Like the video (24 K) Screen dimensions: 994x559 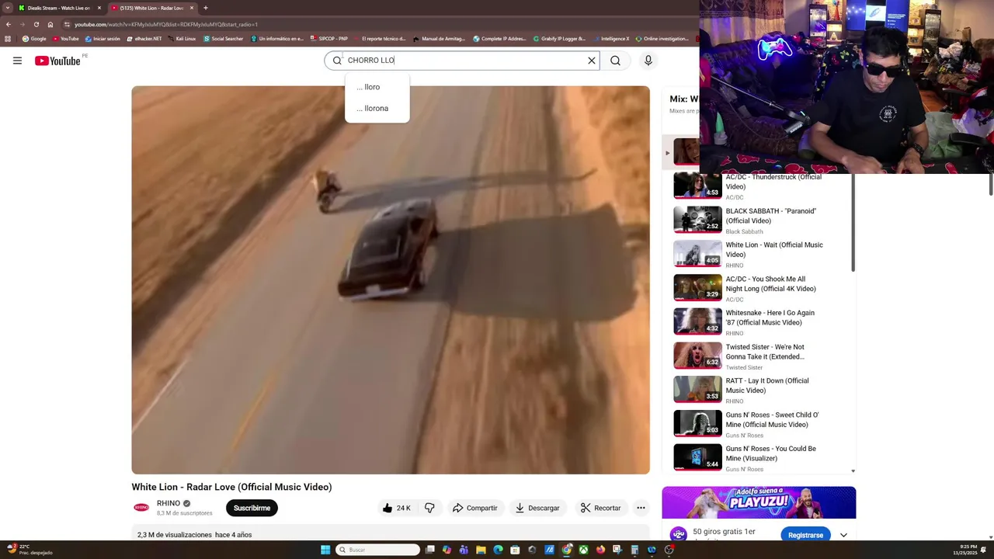point(396,508)
